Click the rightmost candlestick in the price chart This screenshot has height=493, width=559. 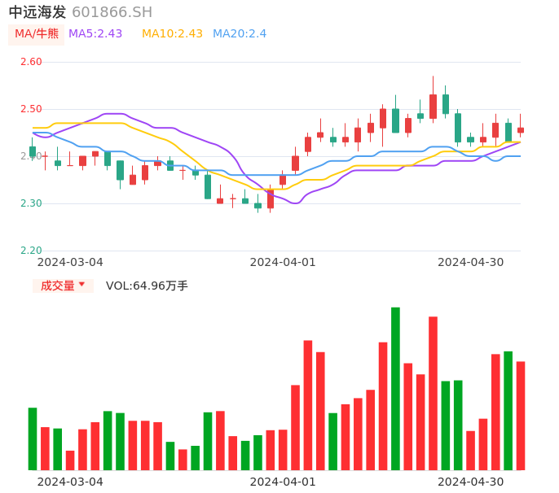(521, 129)
